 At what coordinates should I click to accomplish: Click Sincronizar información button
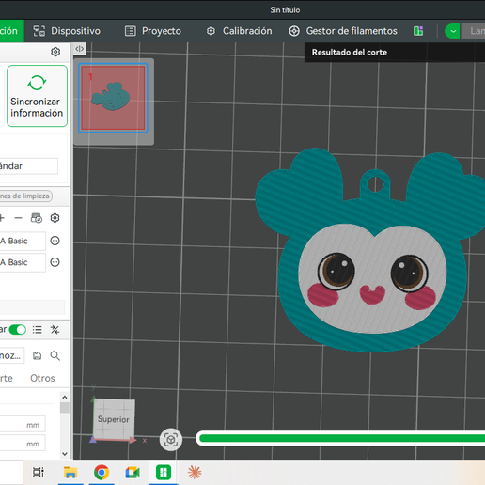click(37, 96)
